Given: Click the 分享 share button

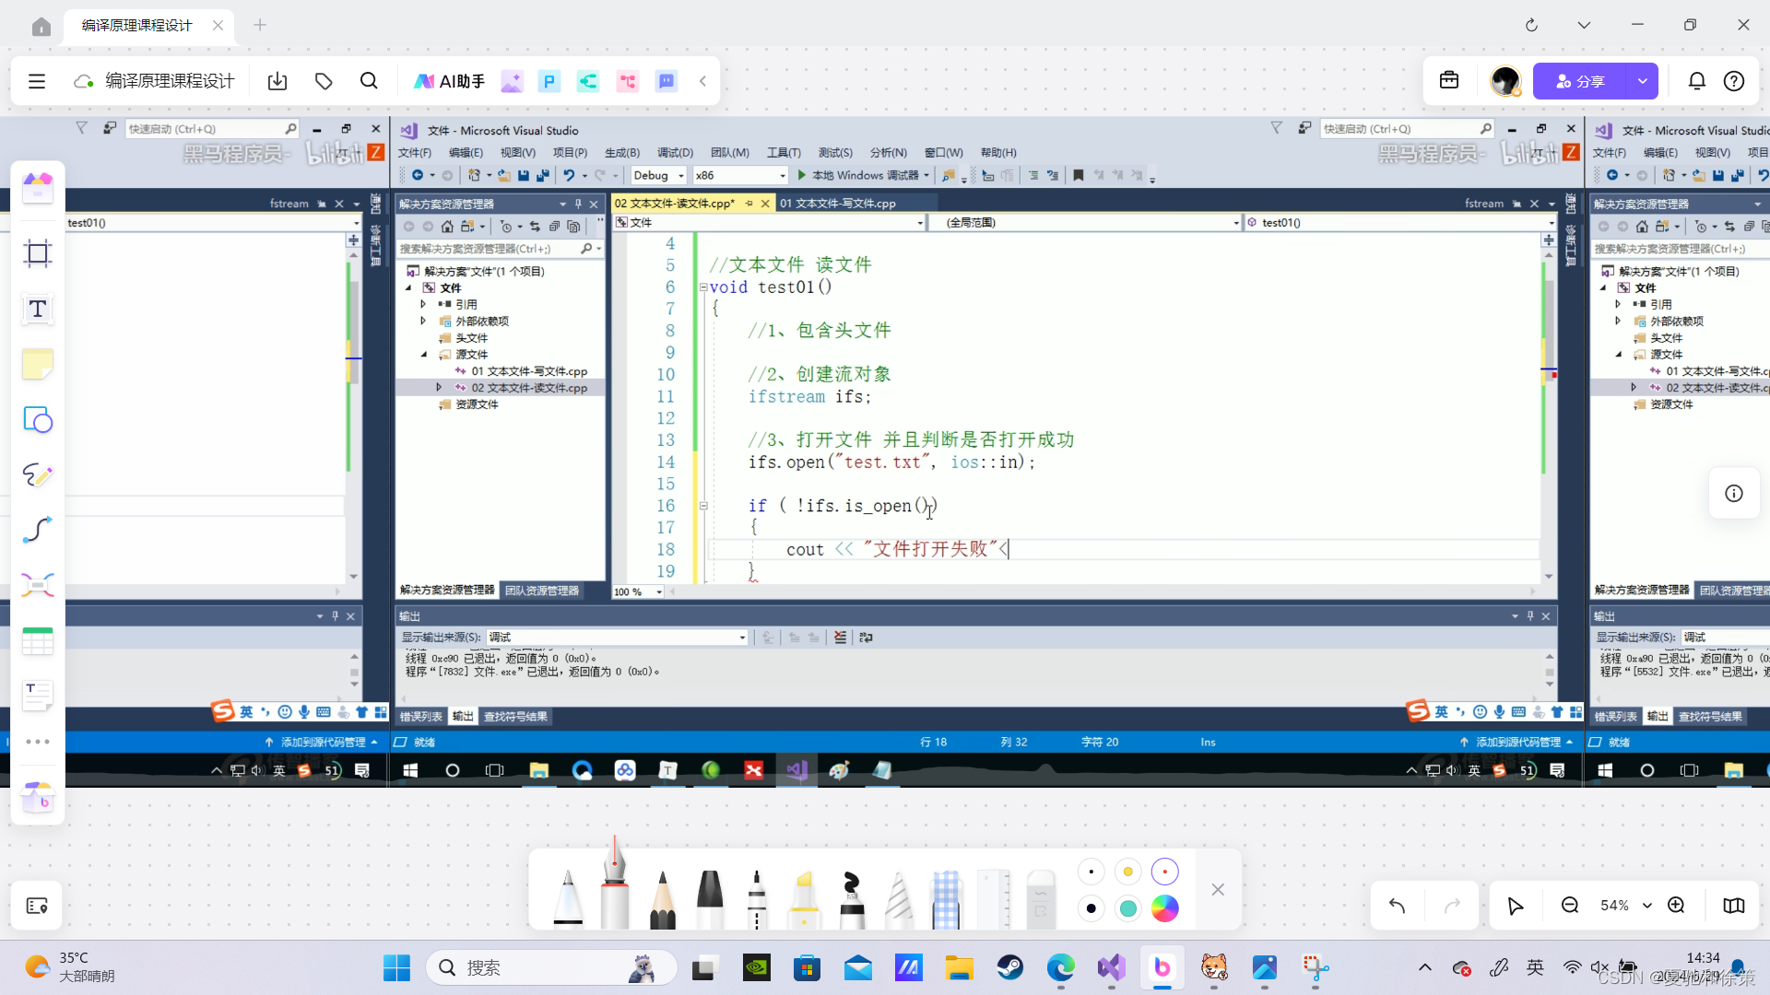Looking at the screenshot, I should click(1578, 81).
